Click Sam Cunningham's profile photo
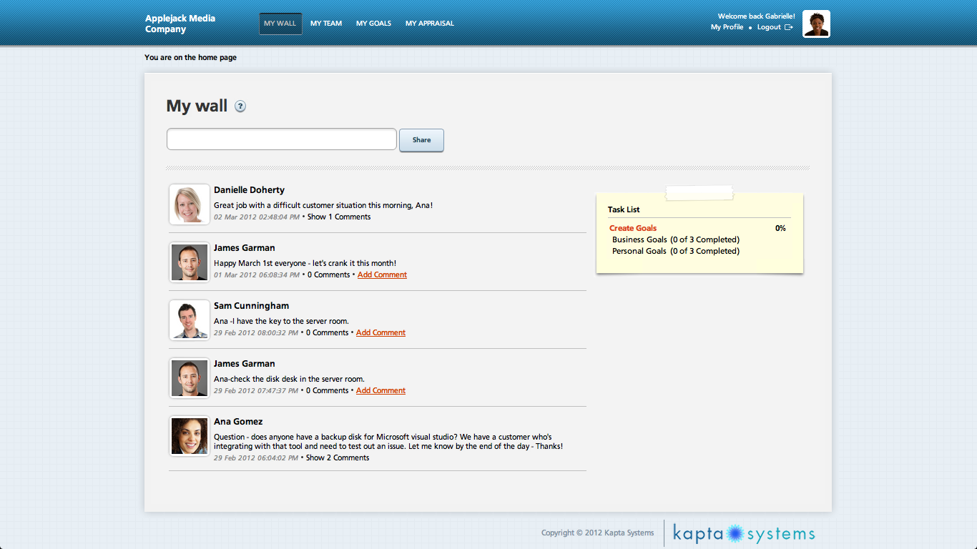This screenshot has height=549, width=977. point(190,320)
